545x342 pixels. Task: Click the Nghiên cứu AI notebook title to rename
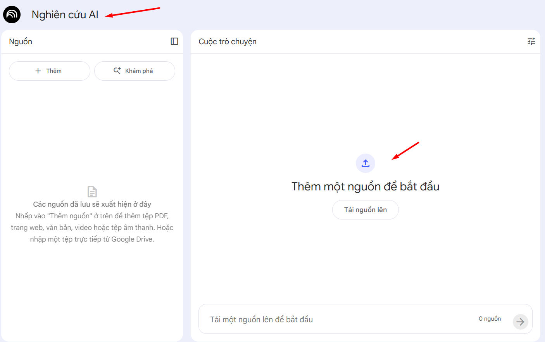(65, 14)
